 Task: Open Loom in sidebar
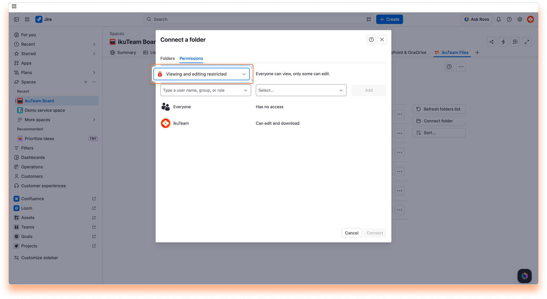pyautogui.click(x=55, y=208)
